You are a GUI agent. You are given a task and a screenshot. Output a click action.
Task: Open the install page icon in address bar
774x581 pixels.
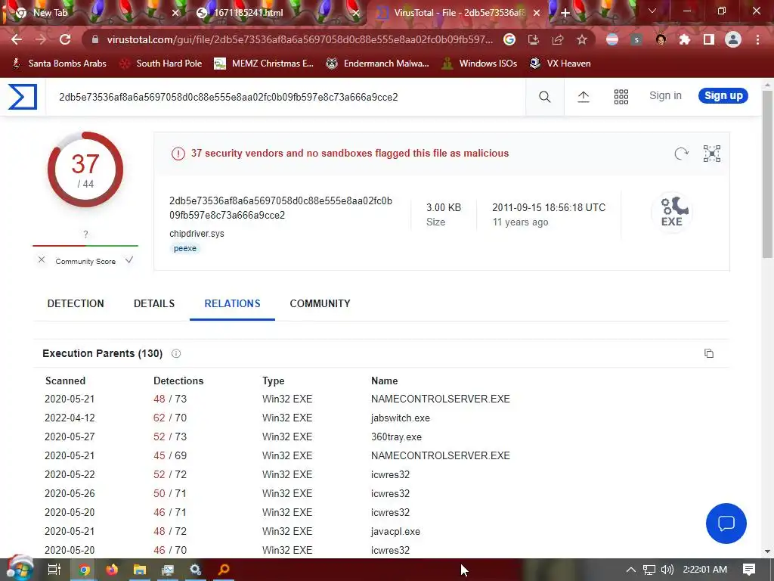click(x=534, y=39)
